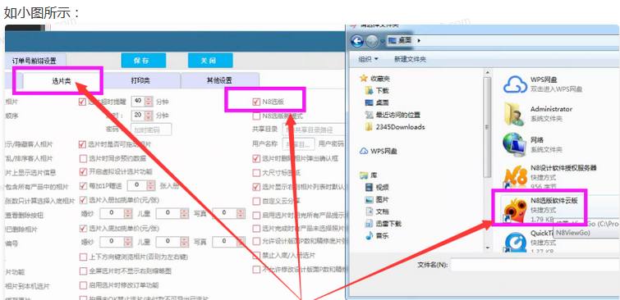Select the N8选版软件云版 shortcut icon
620x300 pixels.
tap(514, 210)
